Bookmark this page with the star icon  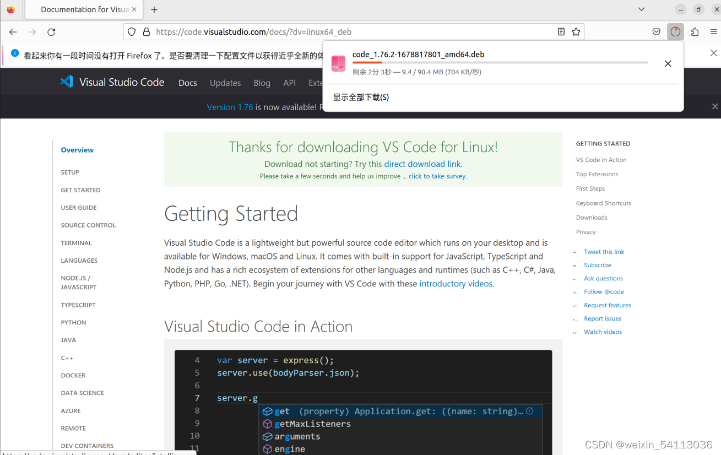[x=576, y=32]
